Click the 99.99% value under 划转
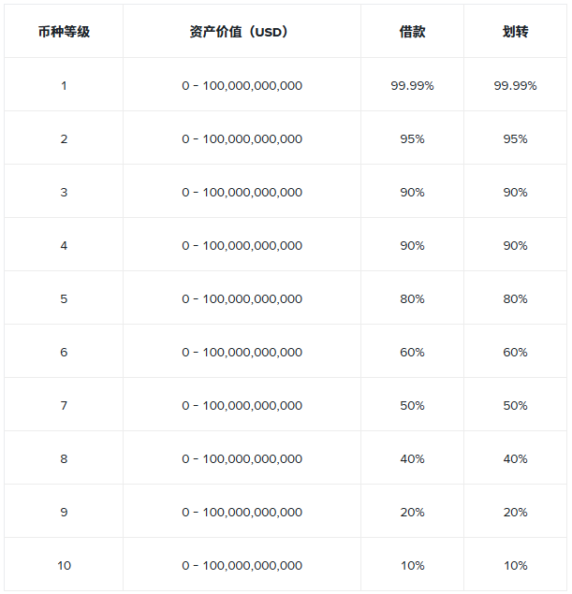This screenshot has width=572, height=594. [x=515, y=85]
